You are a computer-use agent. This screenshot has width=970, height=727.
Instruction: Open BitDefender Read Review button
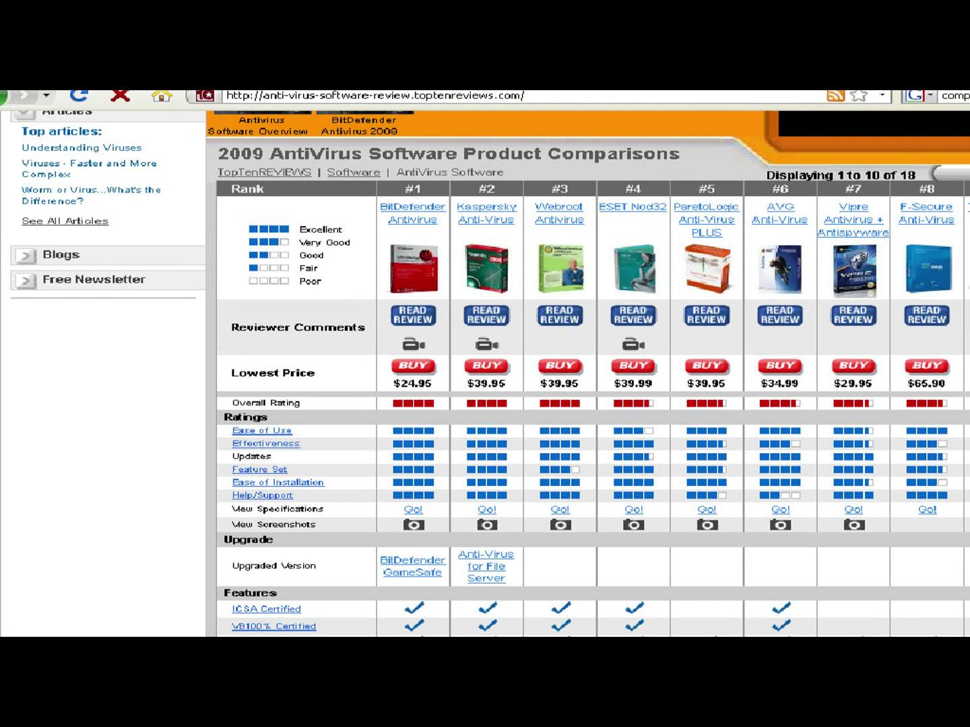tap(414, 315)
